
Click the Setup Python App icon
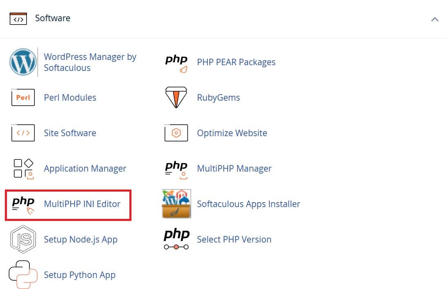(23, 275)
